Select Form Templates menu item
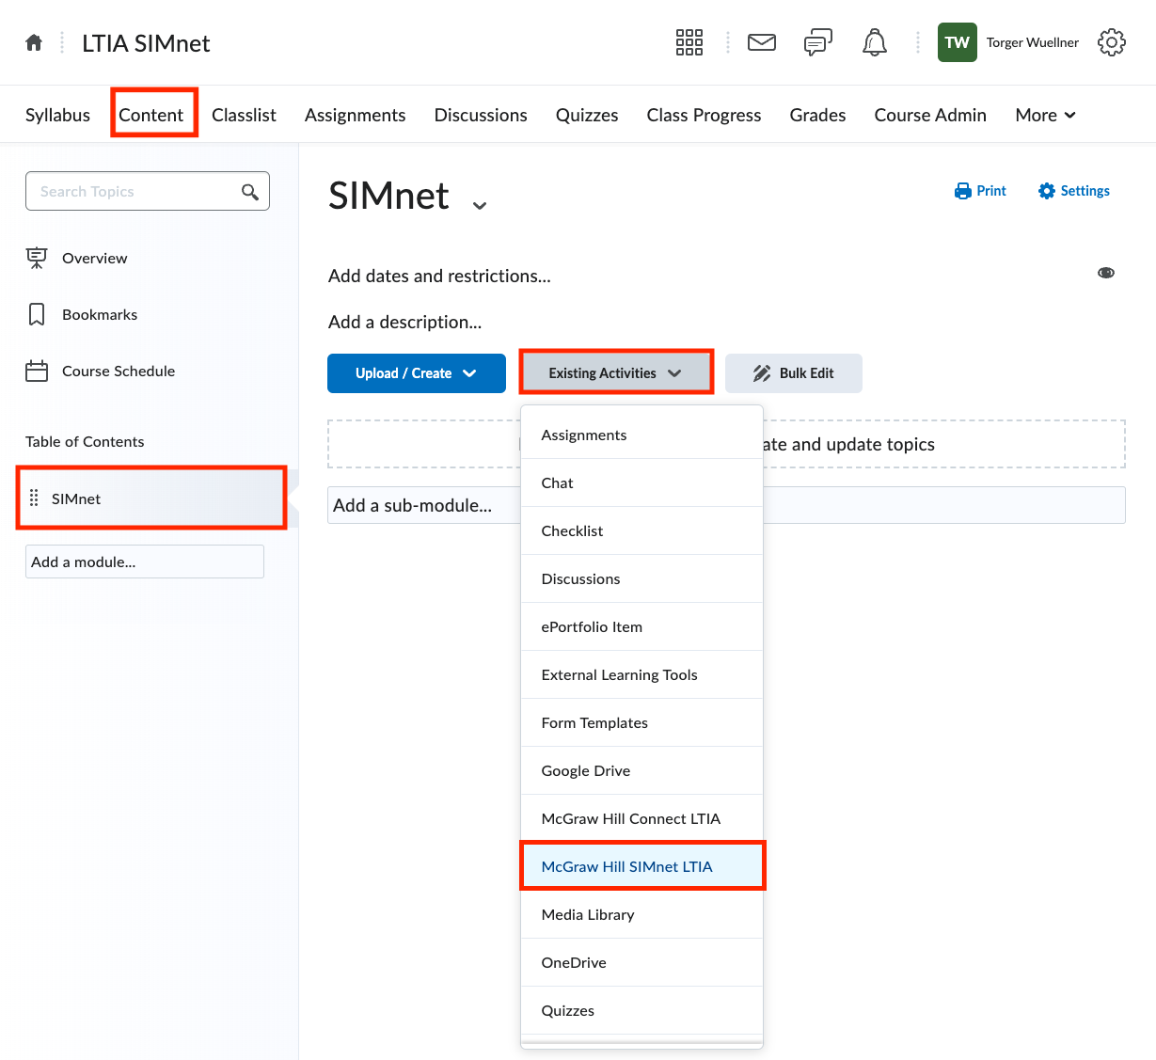1156x1060 pixels. pyautogui.click(x=641, y=722)
